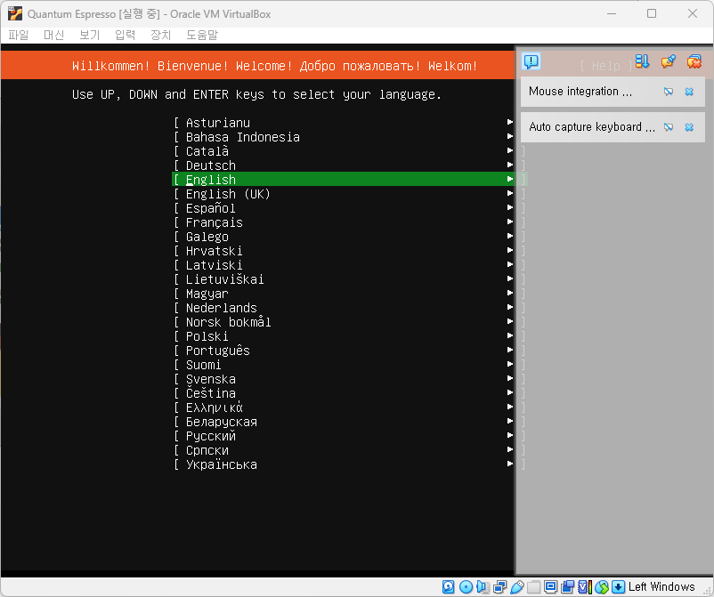Suppress the Auto capture keyboard notification
714x597 pixels.
click(668, 127)
